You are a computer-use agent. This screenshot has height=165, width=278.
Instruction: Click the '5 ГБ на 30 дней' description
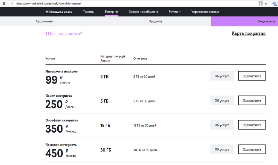tap(144, 101)
